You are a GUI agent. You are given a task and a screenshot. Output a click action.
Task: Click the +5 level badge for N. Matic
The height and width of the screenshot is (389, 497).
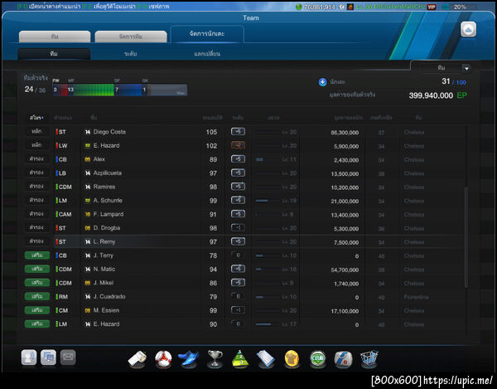click(238, 269)
